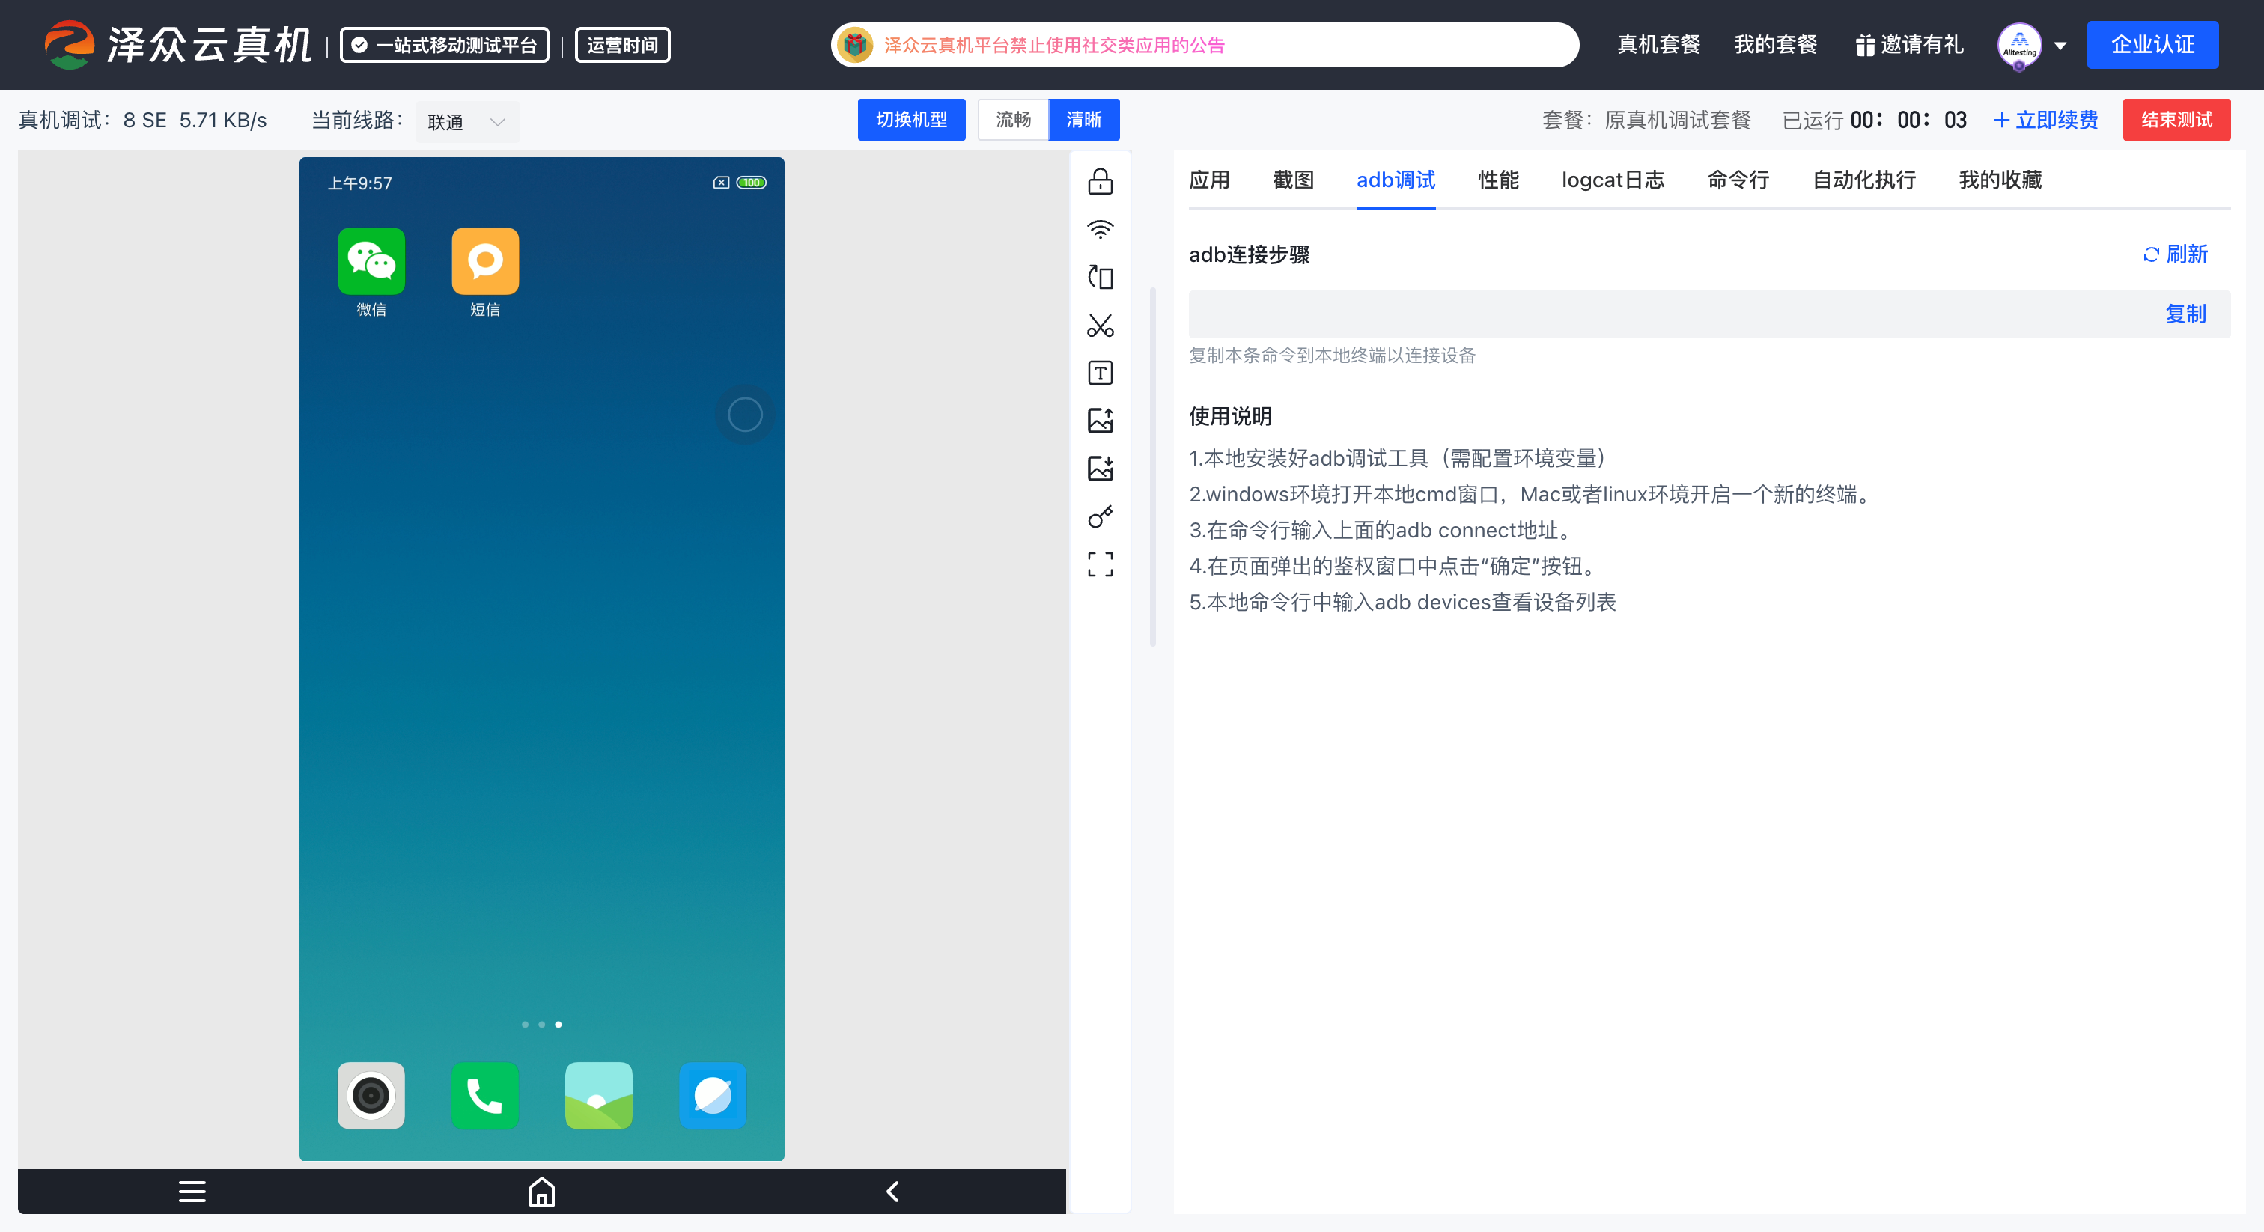Click the lock screen icon in the side toolbar

pos(1100,182)
